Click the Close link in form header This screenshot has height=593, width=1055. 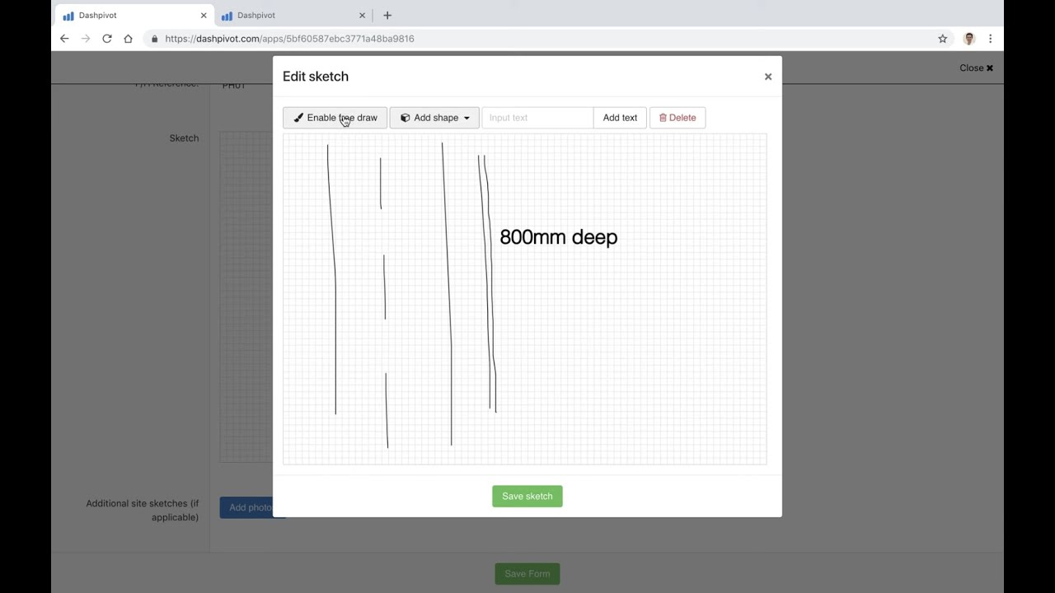[976, 68]
